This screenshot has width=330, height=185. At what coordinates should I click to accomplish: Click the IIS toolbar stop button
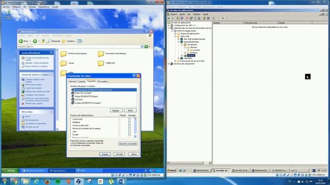point(223,18)
